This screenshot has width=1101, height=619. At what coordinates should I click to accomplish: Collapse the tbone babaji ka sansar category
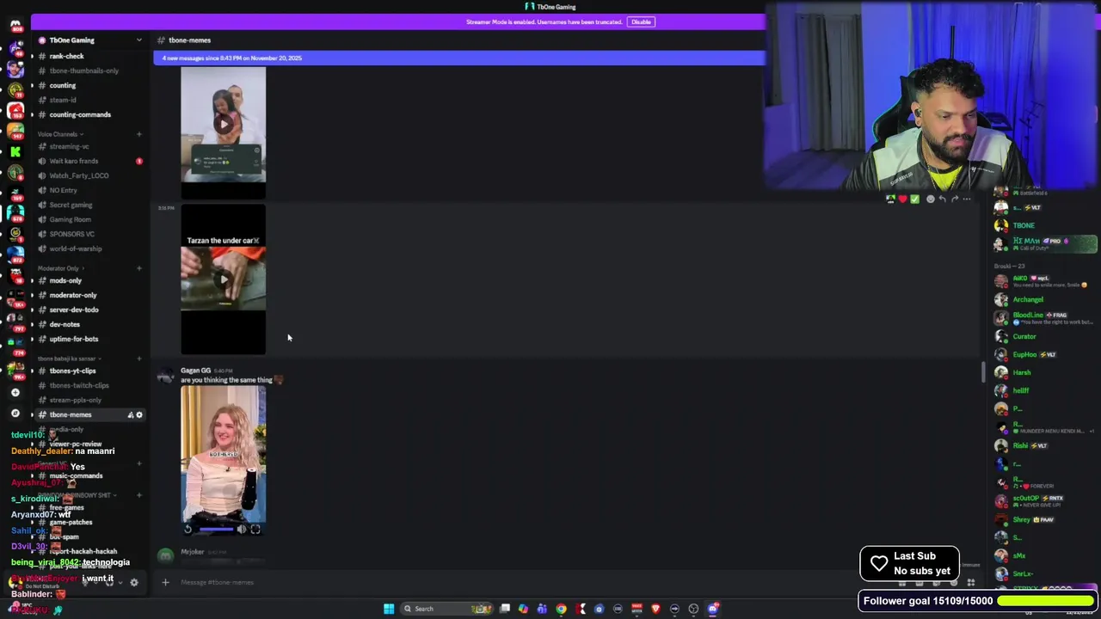coord(69,359)
